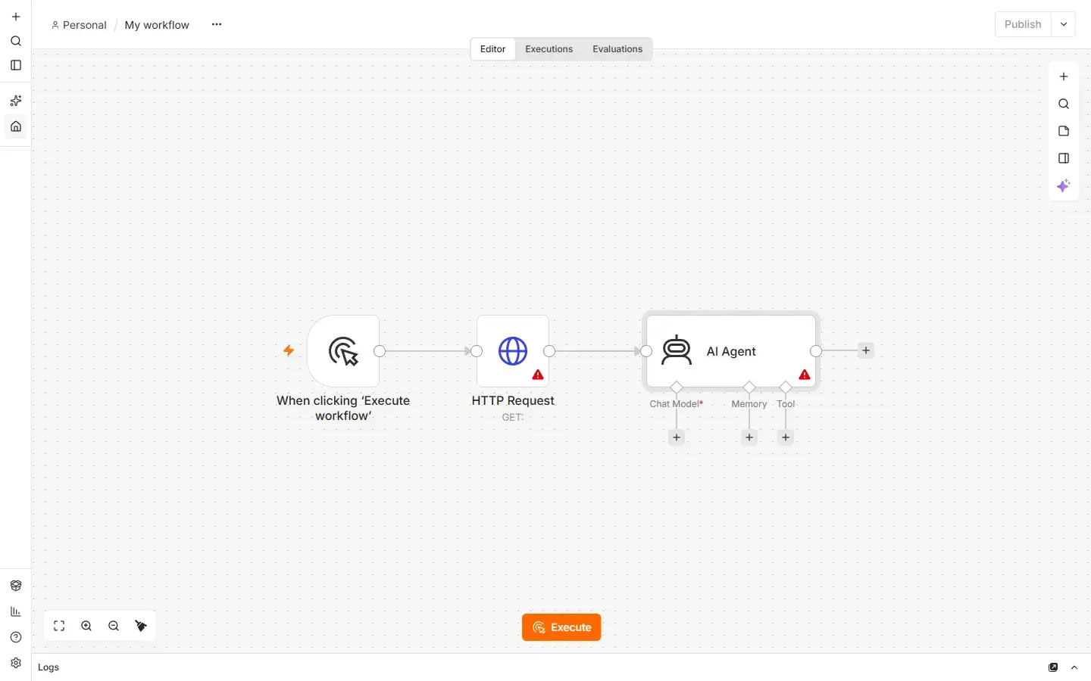This screenshot has width=1091, height=681.
Task: Open settings gear in left sidebar
Action: (x=16, y=663)
